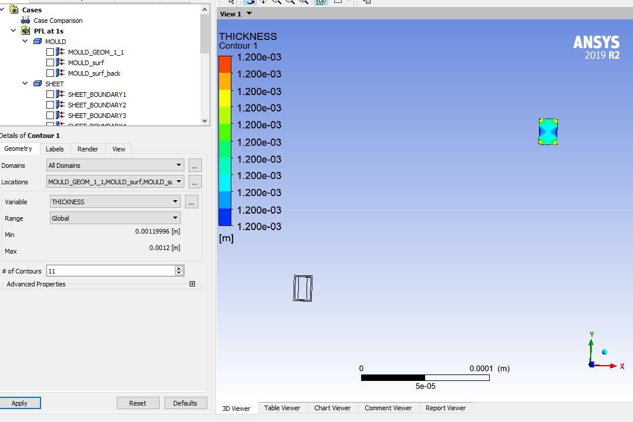633x422 pixels.
Task: Click the boundary icon beside MOULD_surf
Action: pyautogui.click(x=60, y=62)
